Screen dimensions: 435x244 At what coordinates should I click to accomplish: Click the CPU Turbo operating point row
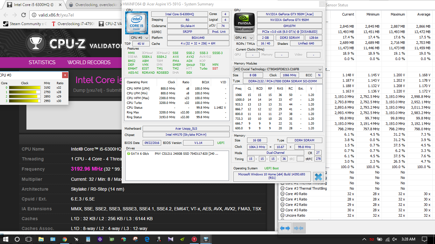tap(177, 103)
